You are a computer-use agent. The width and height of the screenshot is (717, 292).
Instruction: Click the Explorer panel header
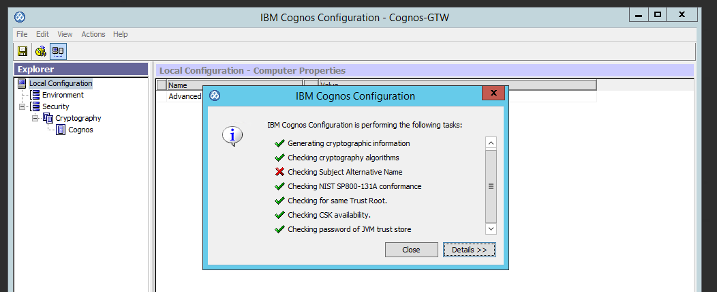[81, 70]
